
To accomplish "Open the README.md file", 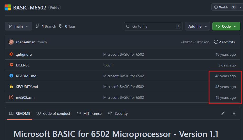I will (x=26, y=76).
